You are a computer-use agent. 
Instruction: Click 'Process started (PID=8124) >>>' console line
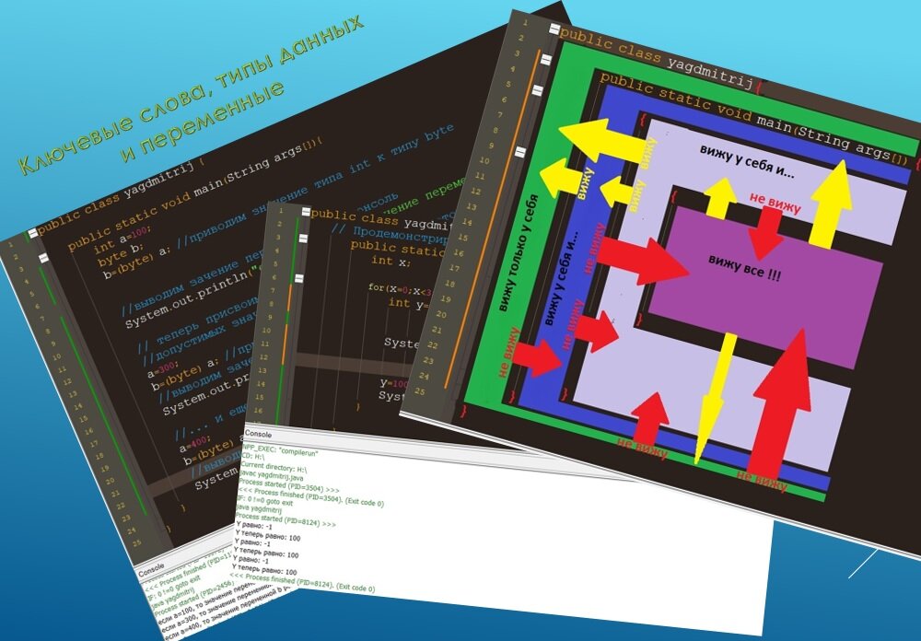[286, 520]
